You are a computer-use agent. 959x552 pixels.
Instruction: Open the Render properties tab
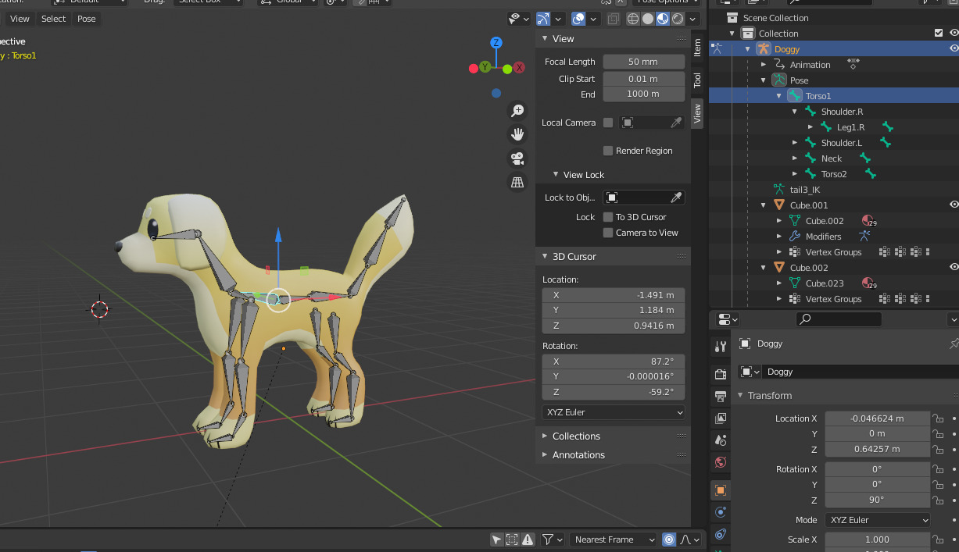coord(720,373)
